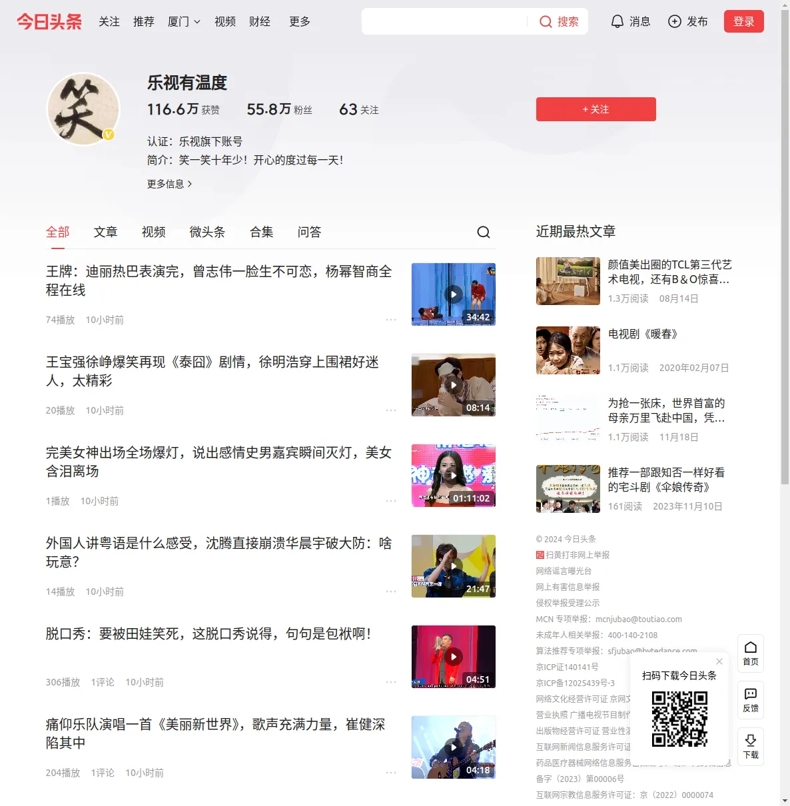The width and height of the screenshot is (790, 806).
Task: Click the 116.6万 获赞 likes count
Action: (184, 109)
